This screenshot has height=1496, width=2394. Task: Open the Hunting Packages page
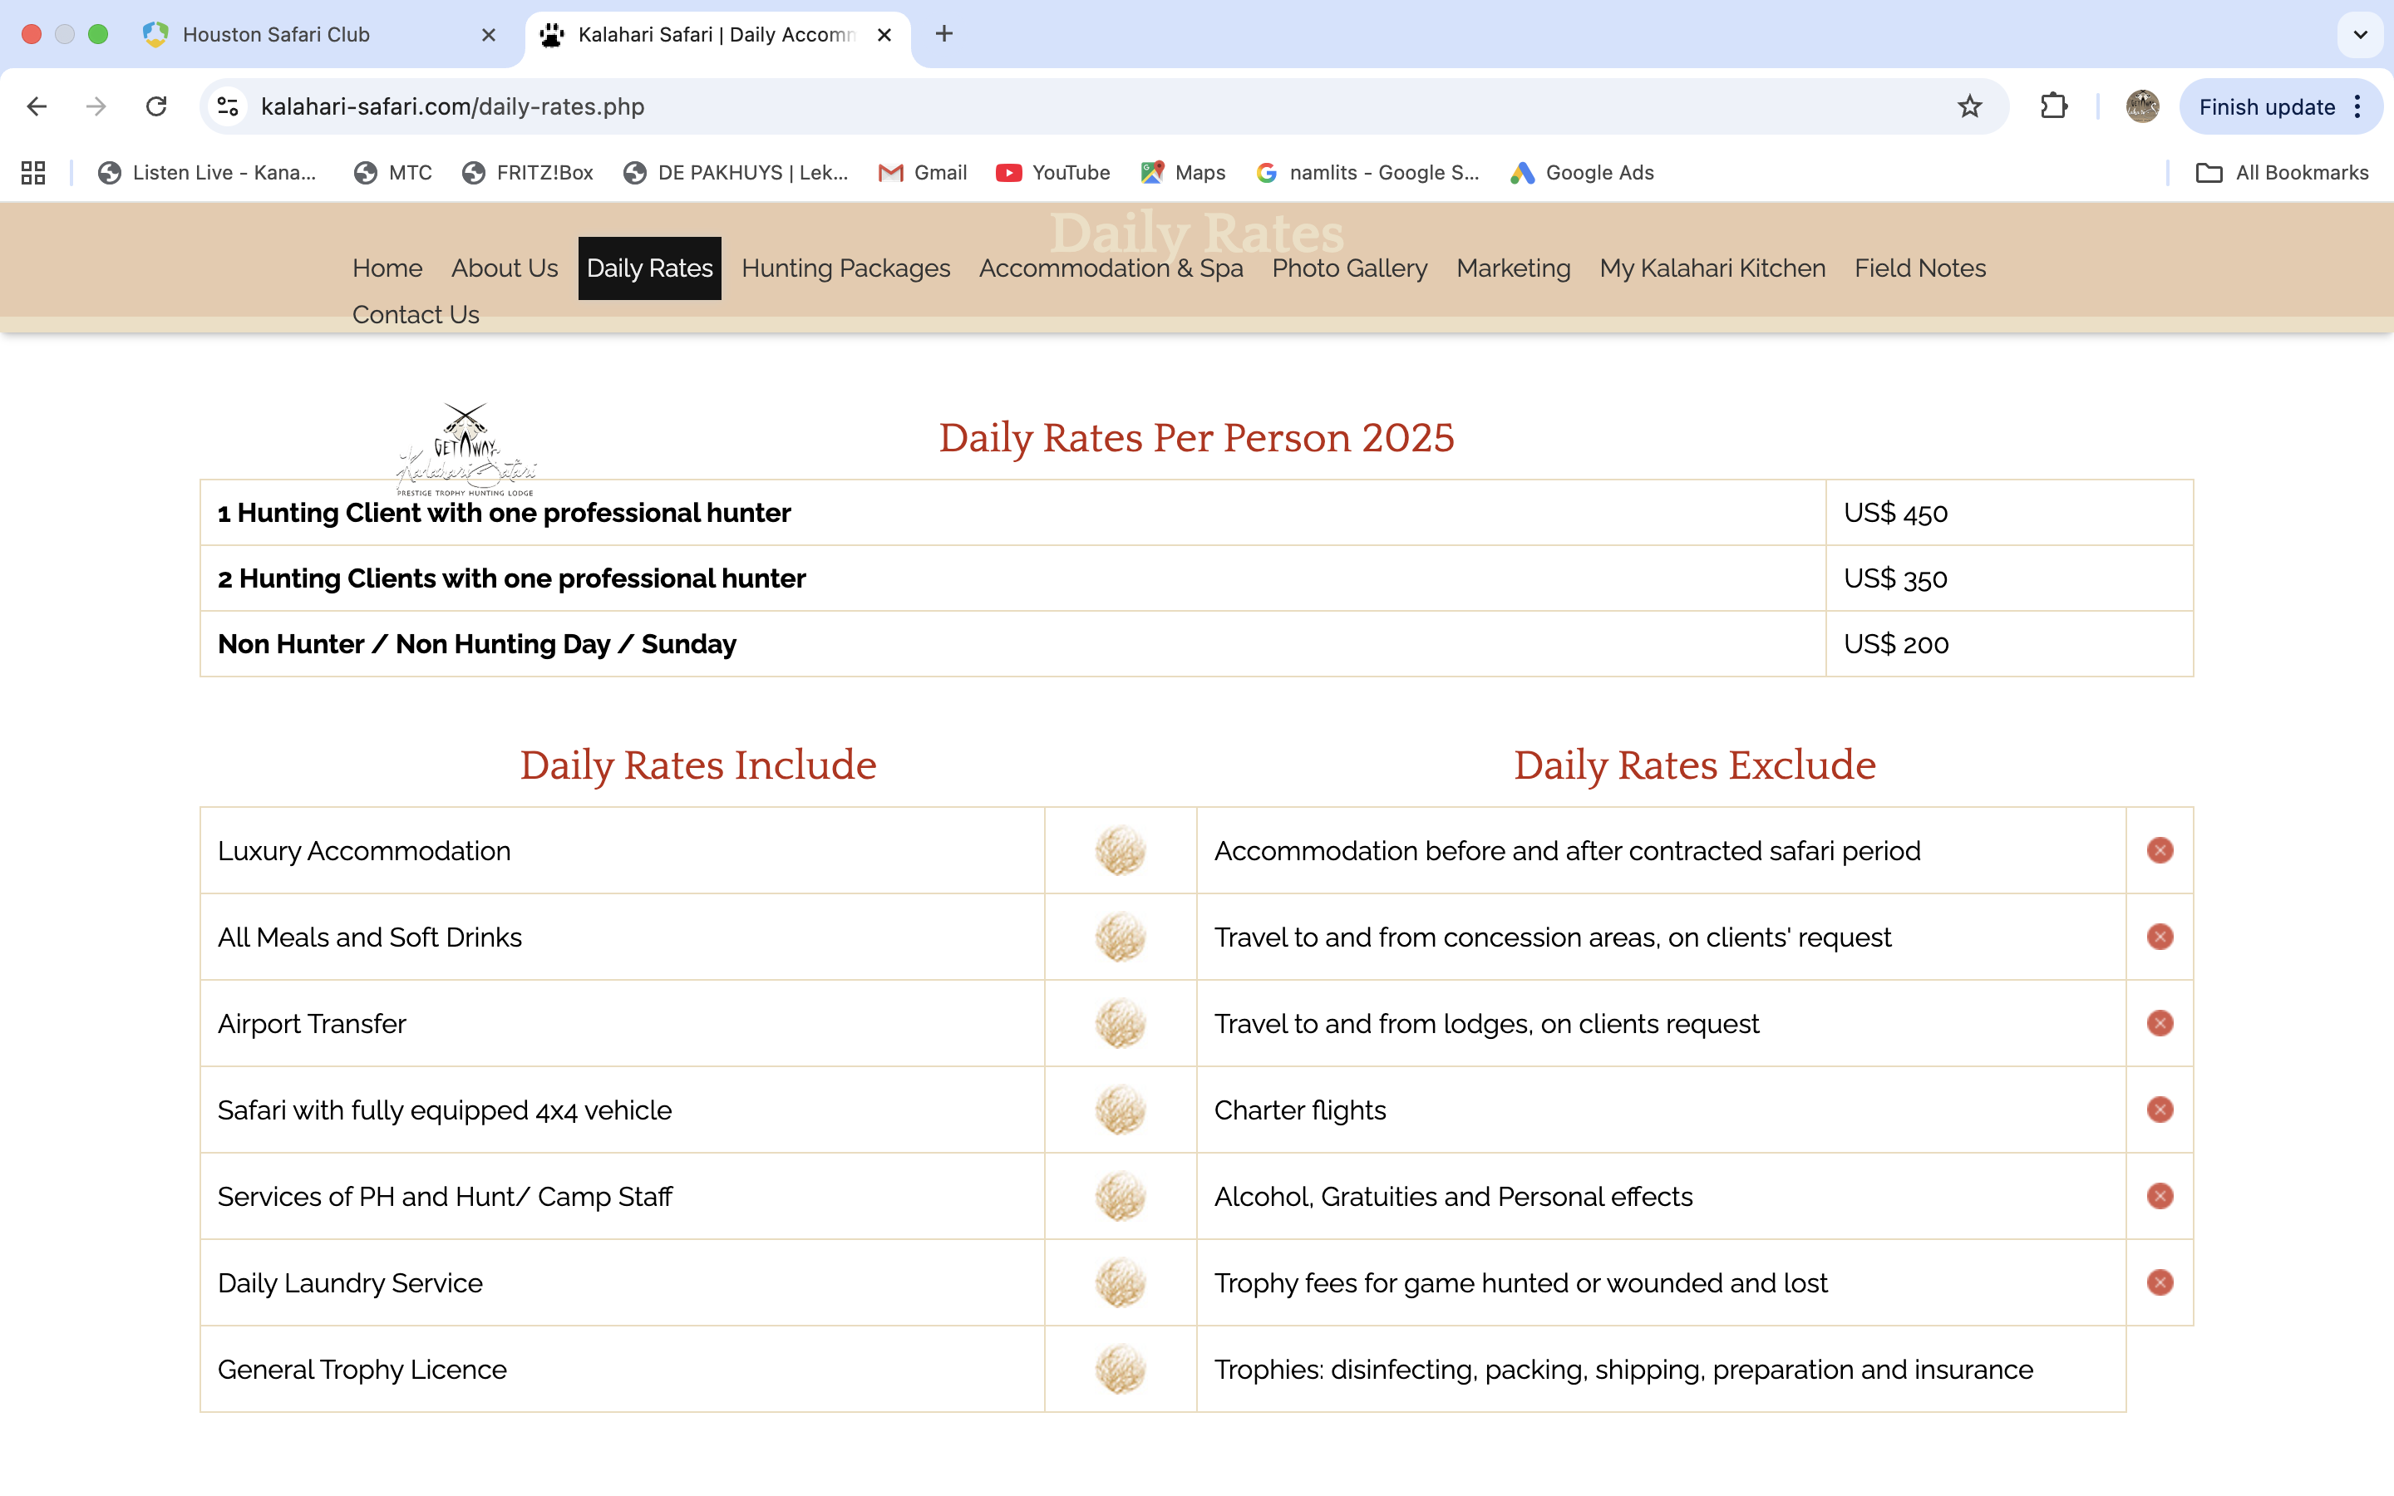click(846, 268)
